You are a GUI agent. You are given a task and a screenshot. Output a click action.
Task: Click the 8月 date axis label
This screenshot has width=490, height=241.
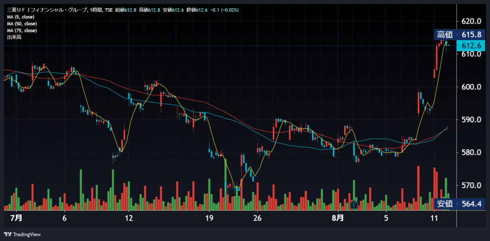338,218
